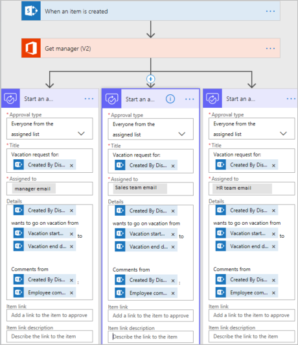Viewport: 298px width, 345px height.
Task: Click the Item link description field in the middle card
Action: point(150,337)
